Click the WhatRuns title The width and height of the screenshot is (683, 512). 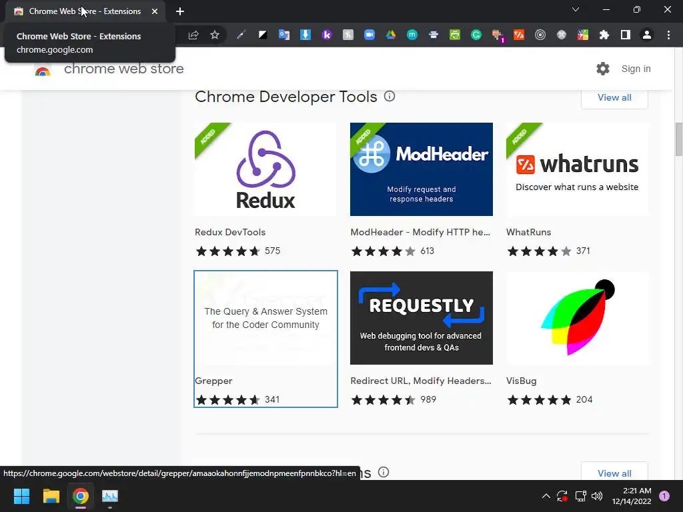pyautogui.click(x=528, y=232)
